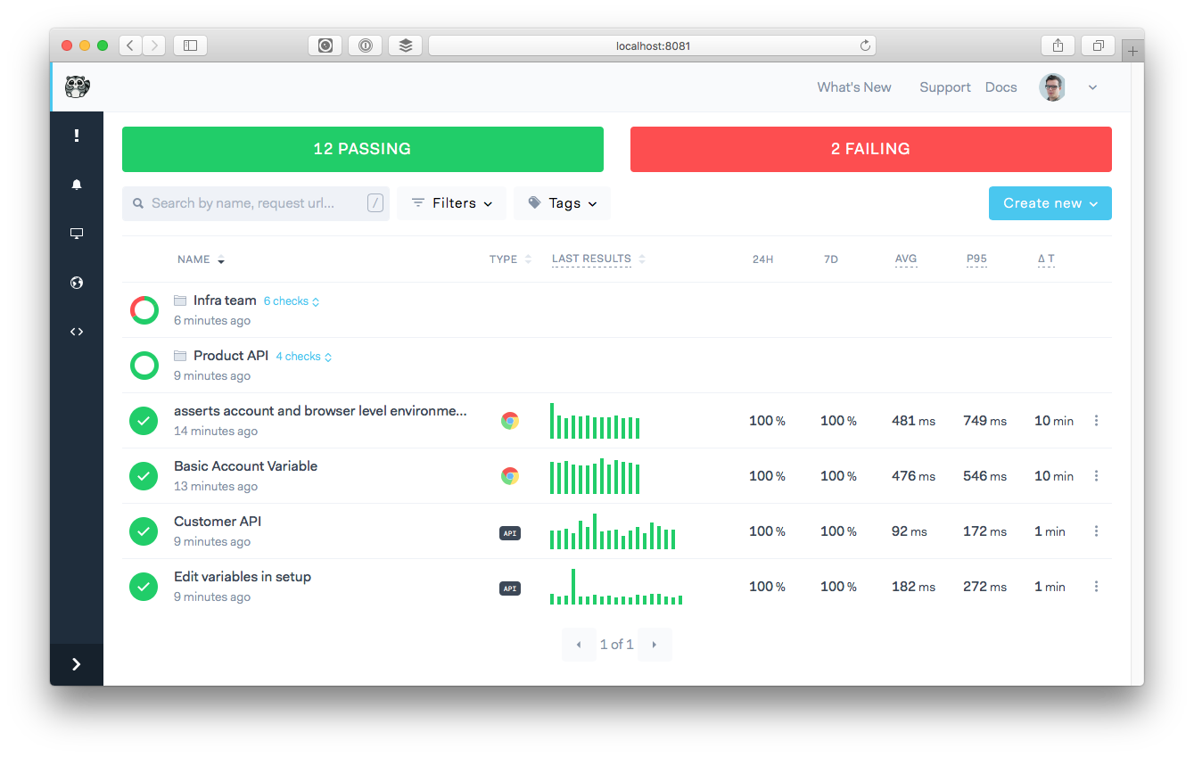Screen dimensions: 1194x757
Task: Open the Support menu item
Action: point(944,86)
